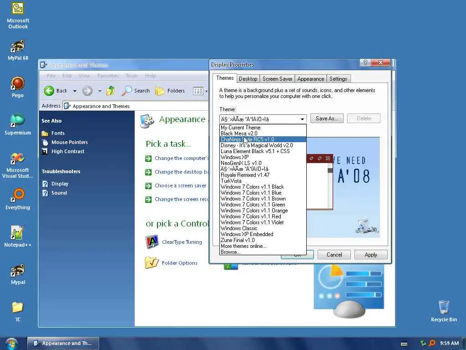Select the Windows Classic theme
Screen dimensions: 466x350
coord(263,228)
